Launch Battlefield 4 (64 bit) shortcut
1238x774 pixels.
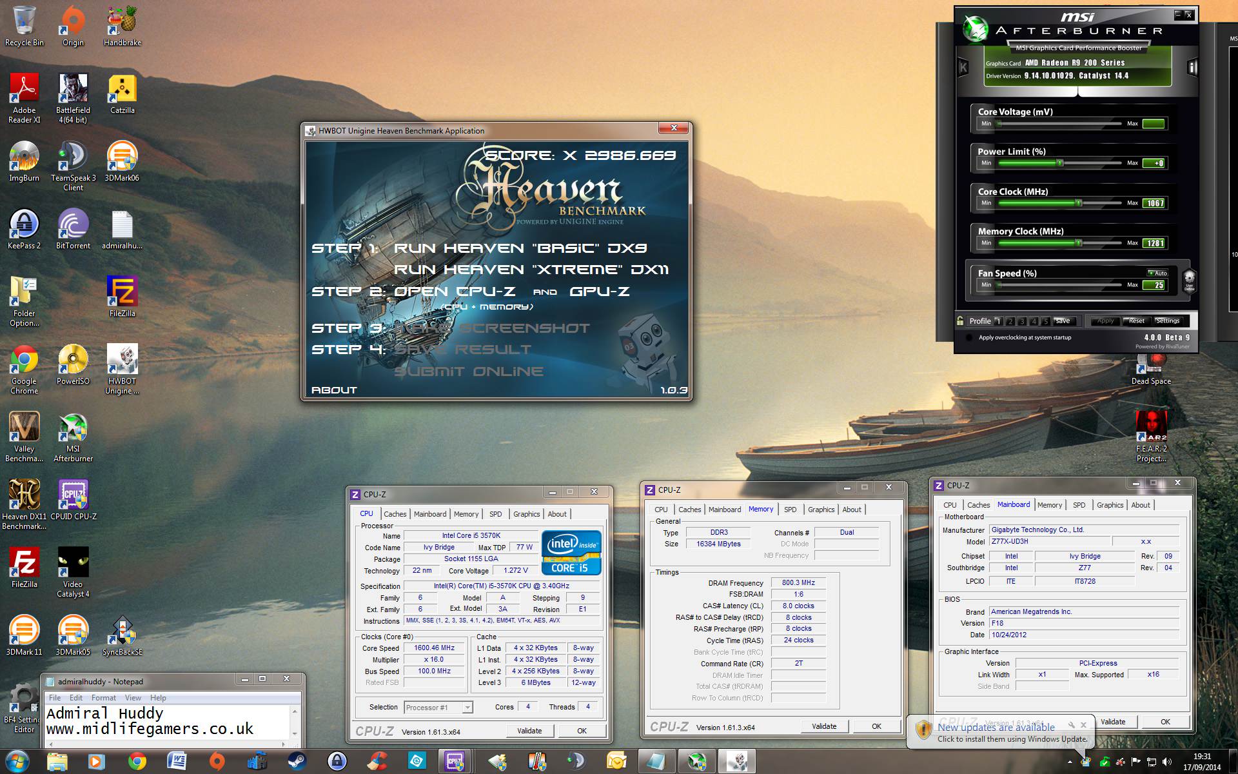(x=73, y=98)
